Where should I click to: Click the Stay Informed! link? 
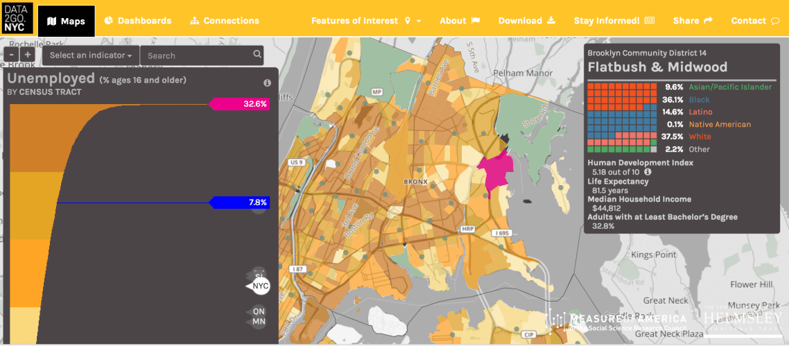614,21
